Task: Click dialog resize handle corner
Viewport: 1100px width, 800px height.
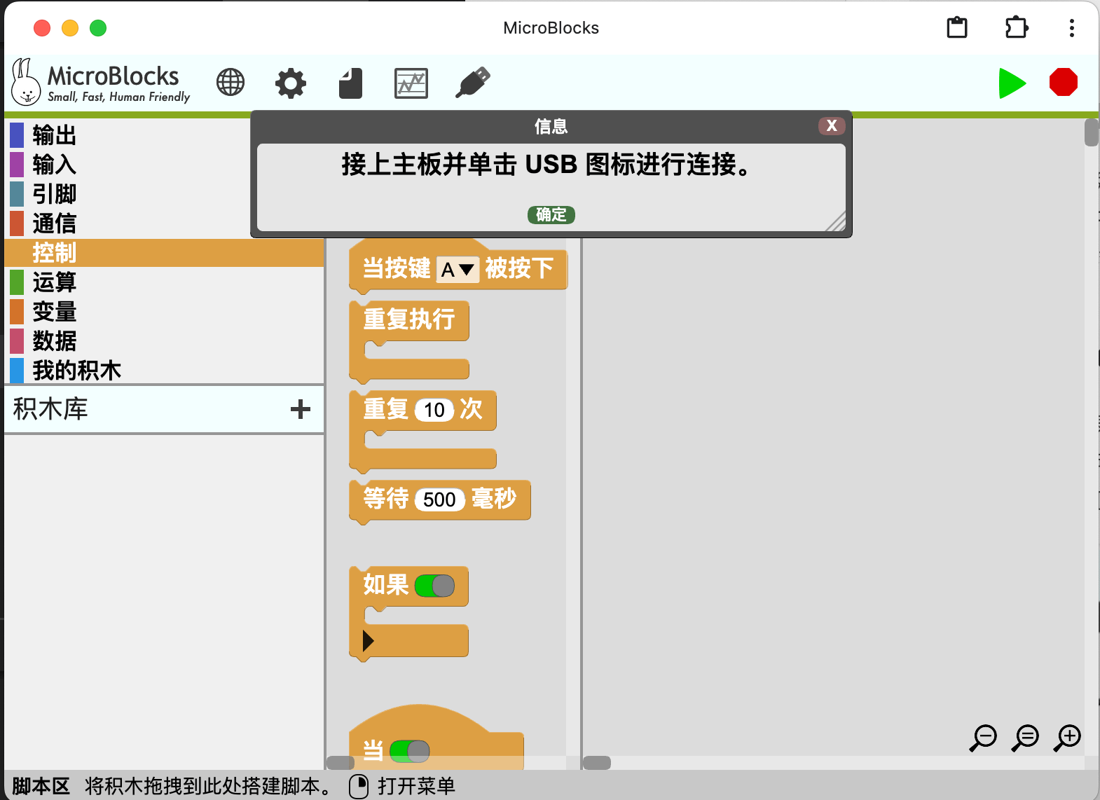Action: (836, 222)
